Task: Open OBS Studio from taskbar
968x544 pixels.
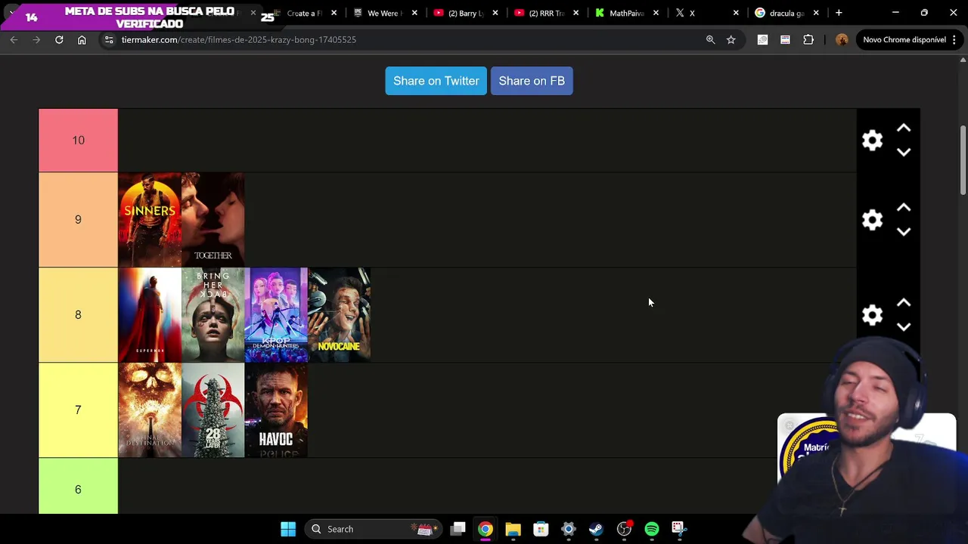Action: point(624,529)
